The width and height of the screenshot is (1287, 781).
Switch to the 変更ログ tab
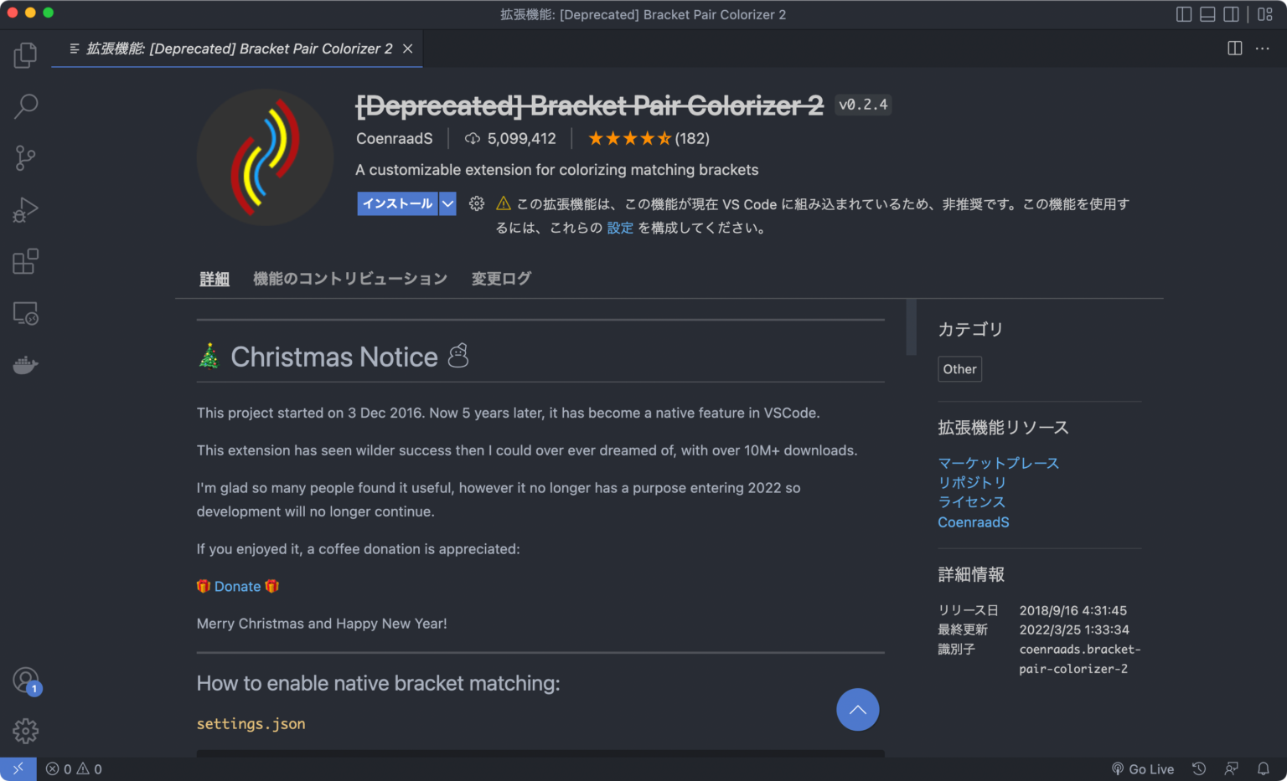(500, 278)
